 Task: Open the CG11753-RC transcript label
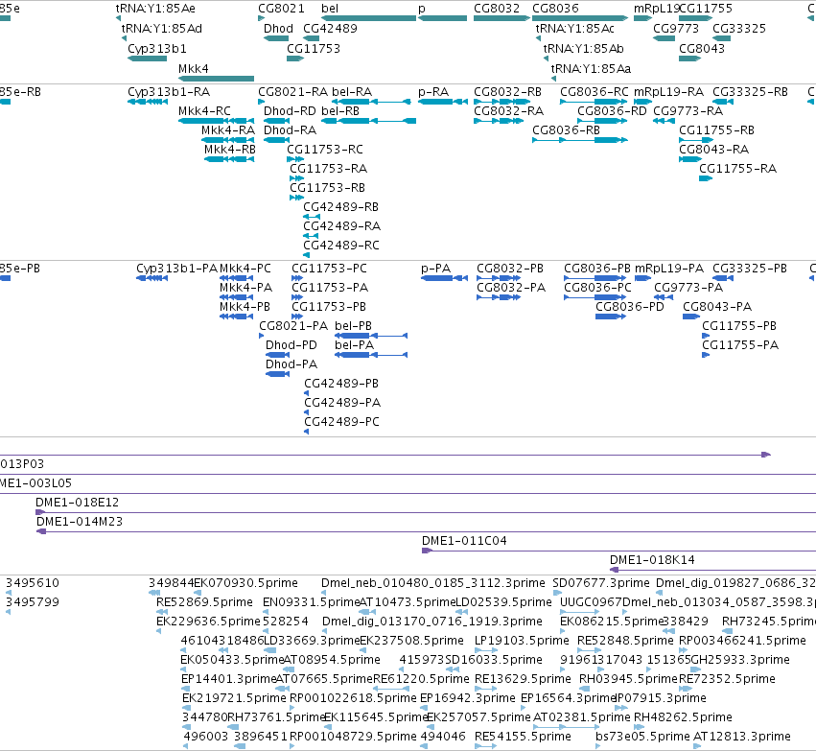[325, 150]
